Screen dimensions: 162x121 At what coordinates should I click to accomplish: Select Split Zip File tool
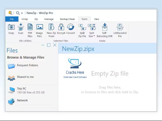[x=82, y=30]
